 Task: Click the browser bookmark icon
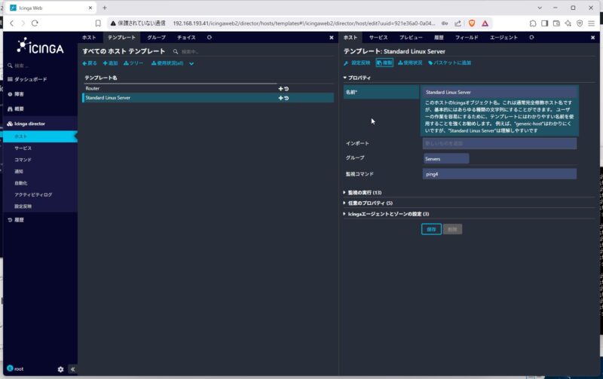coord(98,23)
